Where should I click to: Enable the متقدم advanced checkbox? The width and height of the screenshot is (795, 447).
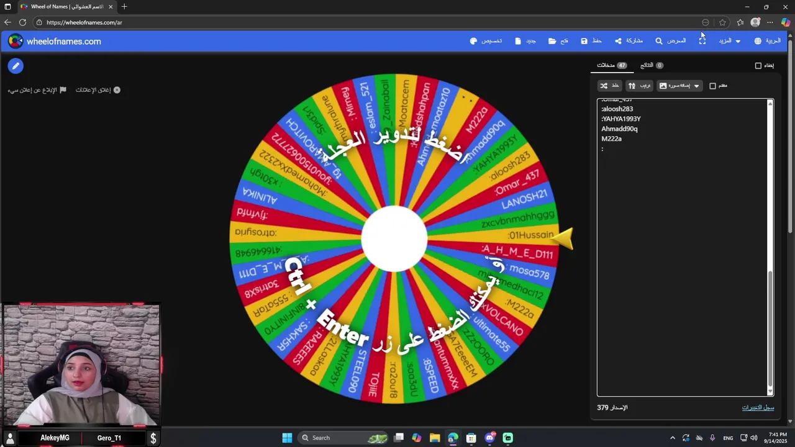712,86
